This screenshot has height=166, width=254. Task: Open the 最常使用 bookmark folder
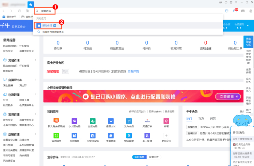pyautogui.click(x=10, y=17)
